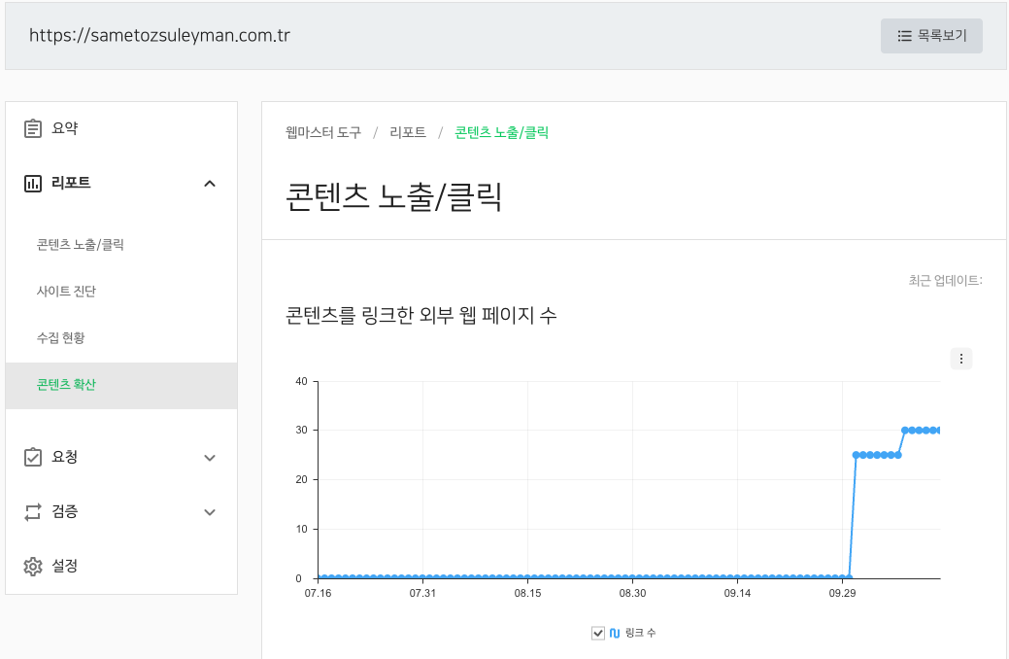Expand the 검증 menu chevron
Viewport: 1009px width, 659px height.
210,511
